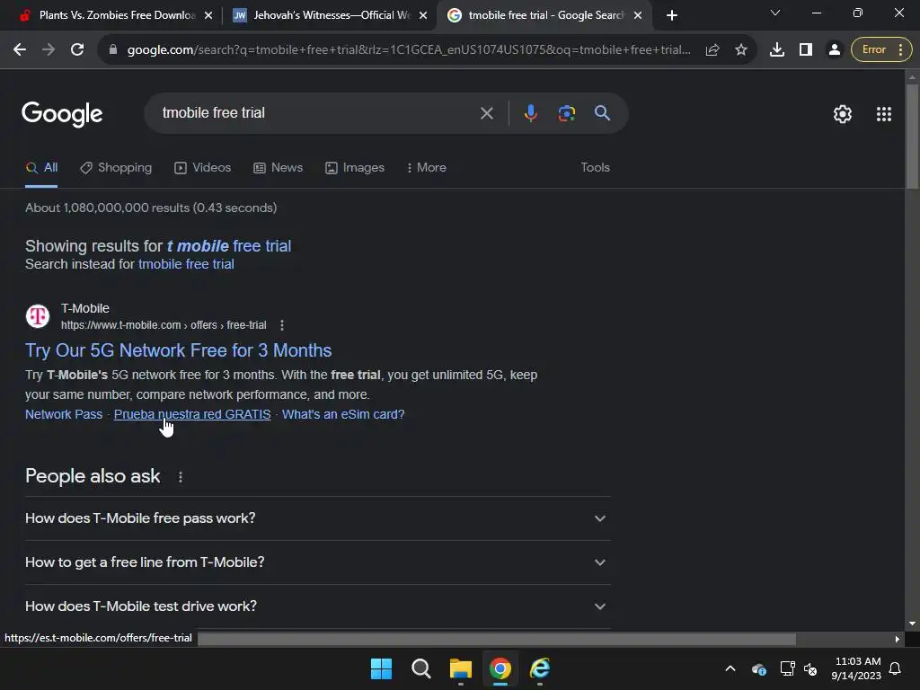The height and width of the screenshot is (690, 920).
Task: Toggle the Chrome side panel icon
Action: 806,50
